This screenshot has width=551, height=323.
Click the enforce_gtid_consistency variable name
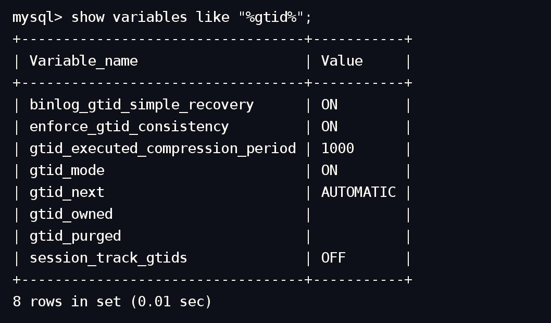129,127
